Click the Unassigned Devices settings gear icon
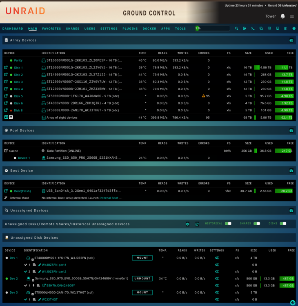The height and width of the screenshot is (306, 298). 187,224
